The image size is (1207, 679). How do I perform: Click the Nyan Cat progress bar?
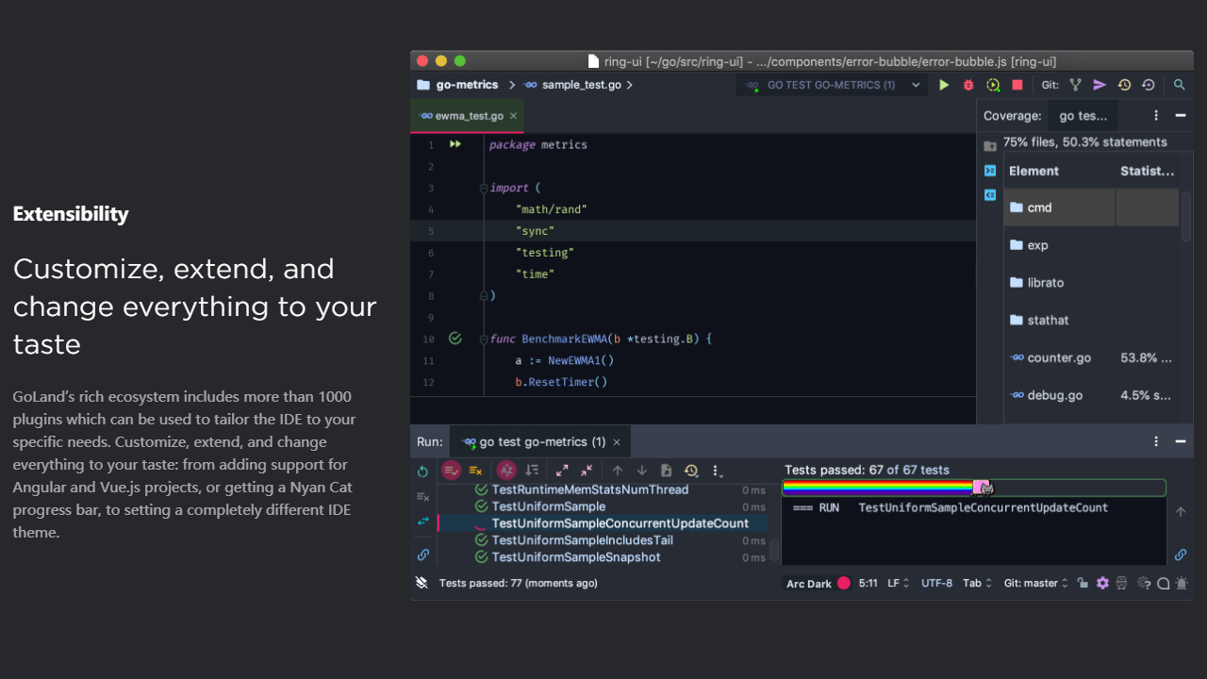click(974, 488)
